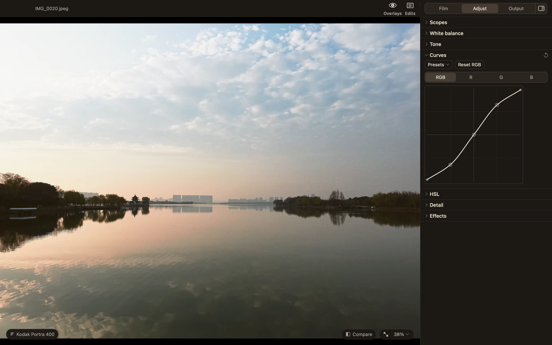This screenshot has width=552, height=345.
Task: Click the IMG_0020.jpeg file name
Action: [52, 8]
